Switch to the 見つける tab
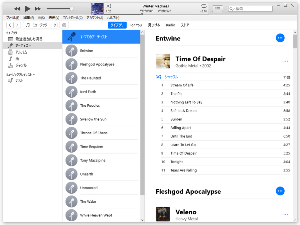This screenshot has width=300, height=225. 154,25
